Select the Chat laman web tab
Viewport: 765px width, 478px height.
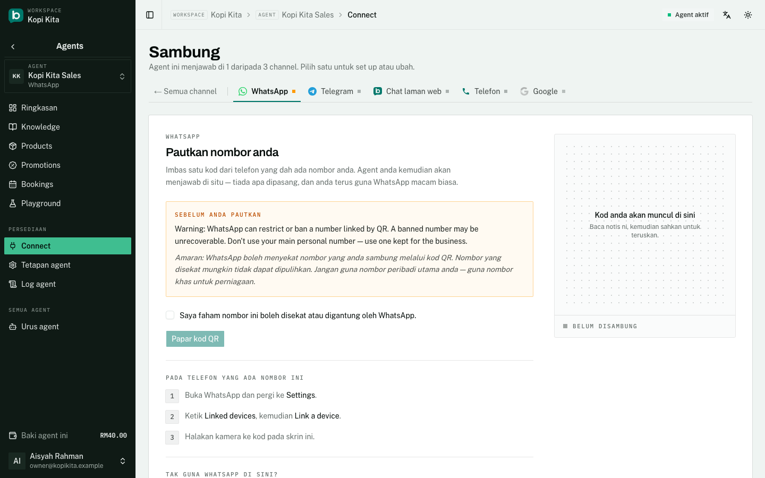411,91
